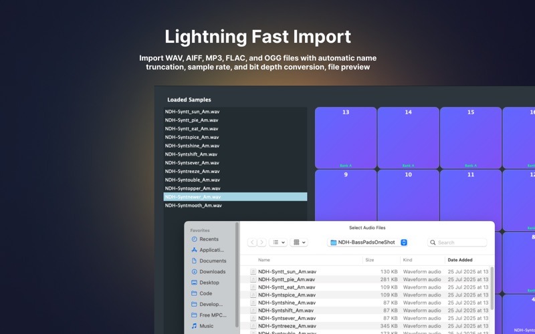Click the file icon of NDH-Syntt_sun_Am.wav
This screenshot has width=535, height=334.
click(x=253, y=272)
